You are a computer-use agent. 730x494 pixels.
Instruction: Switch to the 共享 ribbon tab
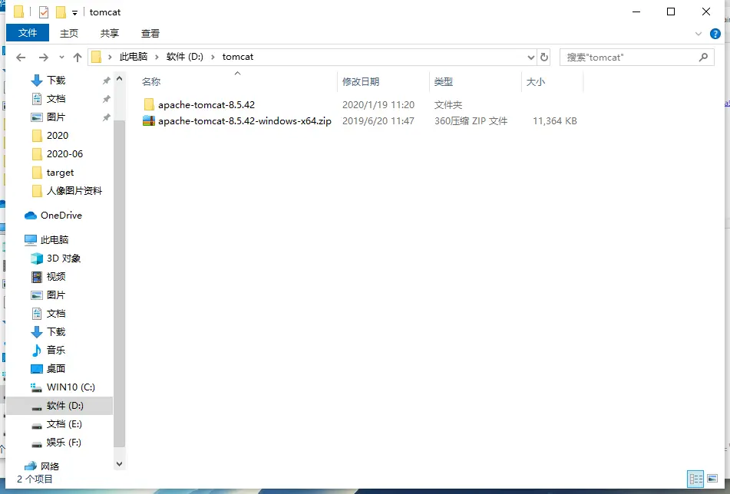click(110, 34)
